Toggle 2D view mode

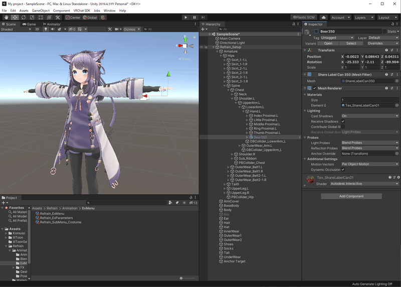tap(37, 29)
